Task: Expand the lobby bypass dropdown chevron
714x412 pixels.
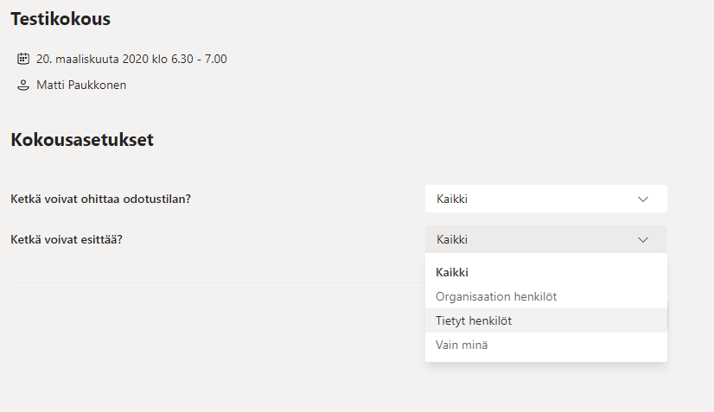Action: 643,199
